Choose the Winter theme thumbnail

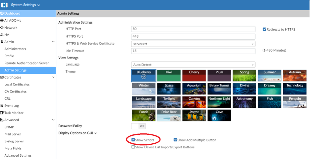click(x=144, y=89)
